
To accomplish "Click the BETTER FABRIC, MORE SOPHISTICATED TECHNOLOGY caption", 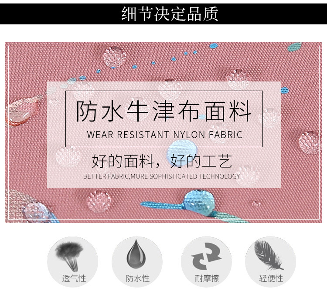I will (x=162, y=176).
